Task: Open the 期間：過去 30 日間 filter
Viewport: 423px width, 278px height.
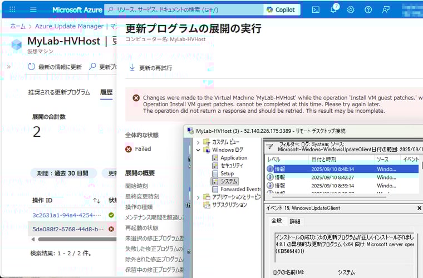Action: (63, 173)
